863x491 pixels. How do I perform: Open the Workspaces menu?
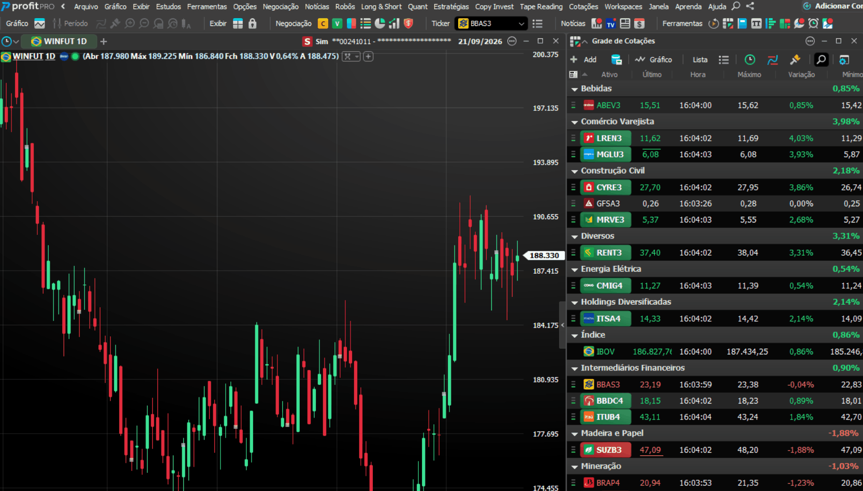pos(623,7)
